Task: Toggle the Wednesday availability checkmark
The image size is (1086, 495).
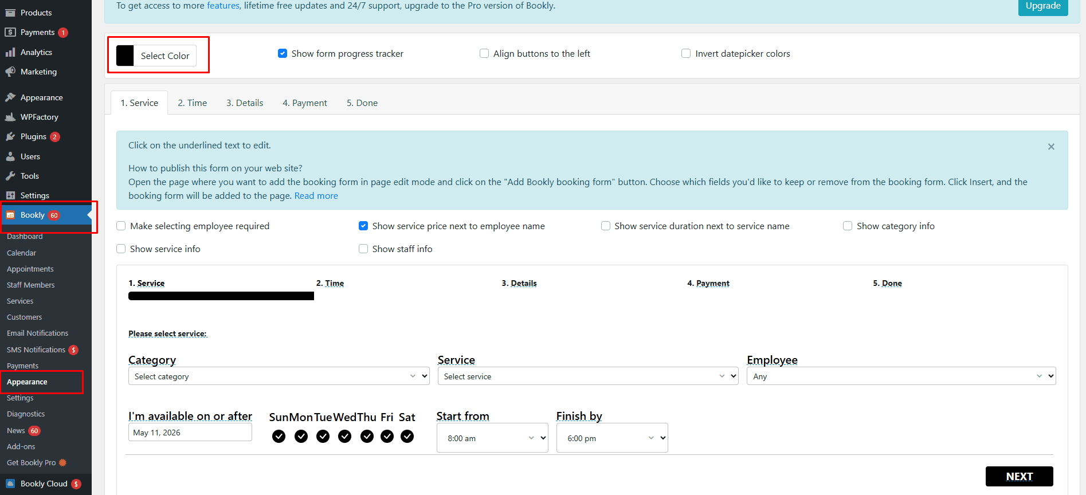Action: (345, 437)
